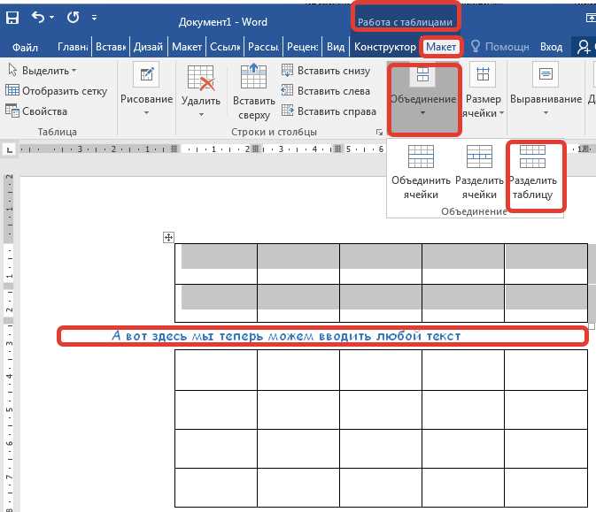This screenshot has width=596, height=512.
Task: Open the undo history dropdown arrow
Action: (x=52, y=18)
